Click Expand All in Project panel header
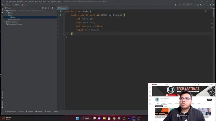The height and width of the screenshot is (121, 216). point(46,8)
